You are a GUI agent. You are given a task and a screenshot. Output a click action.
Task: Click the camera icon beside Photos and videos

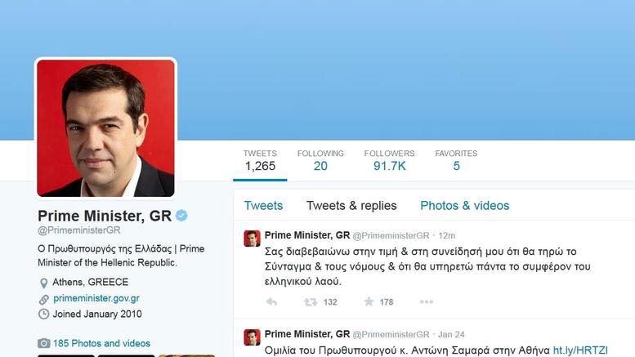pos(44,343)
